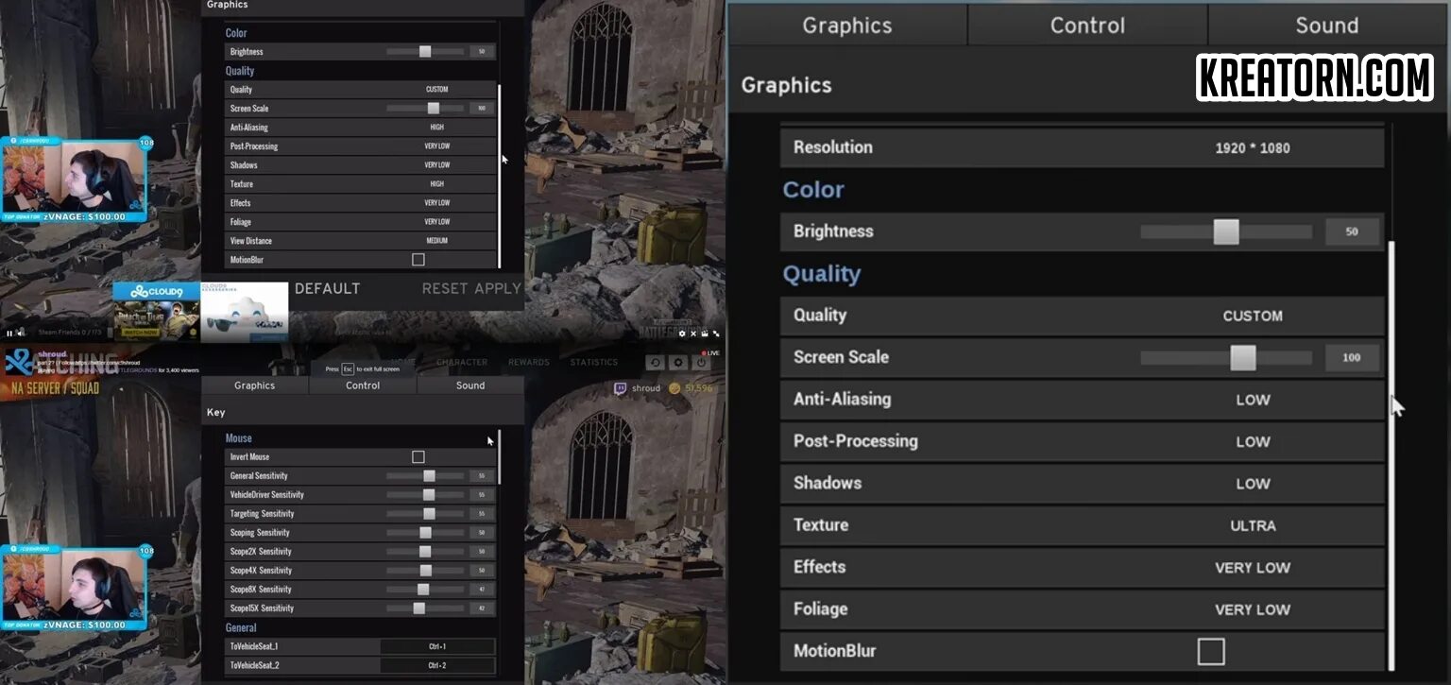Click the circular arrow icon in the lobby header

[x=654, y=363]
